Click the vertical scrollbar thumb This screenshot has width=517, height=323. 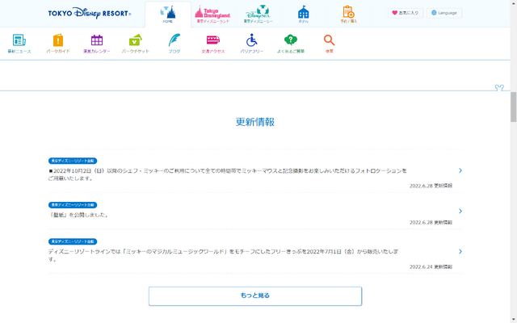coord(514,107)
